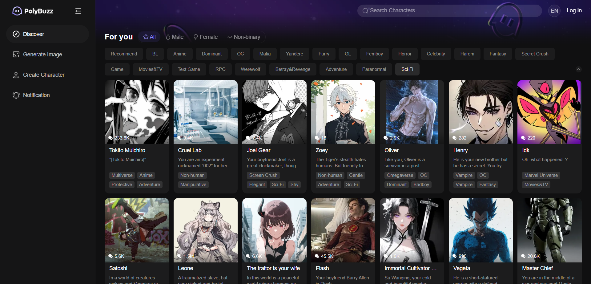Click the Manipulative tag on Cruel Lab
The image size is (591, 284).
pyautogui.click(x=193, y=185)
